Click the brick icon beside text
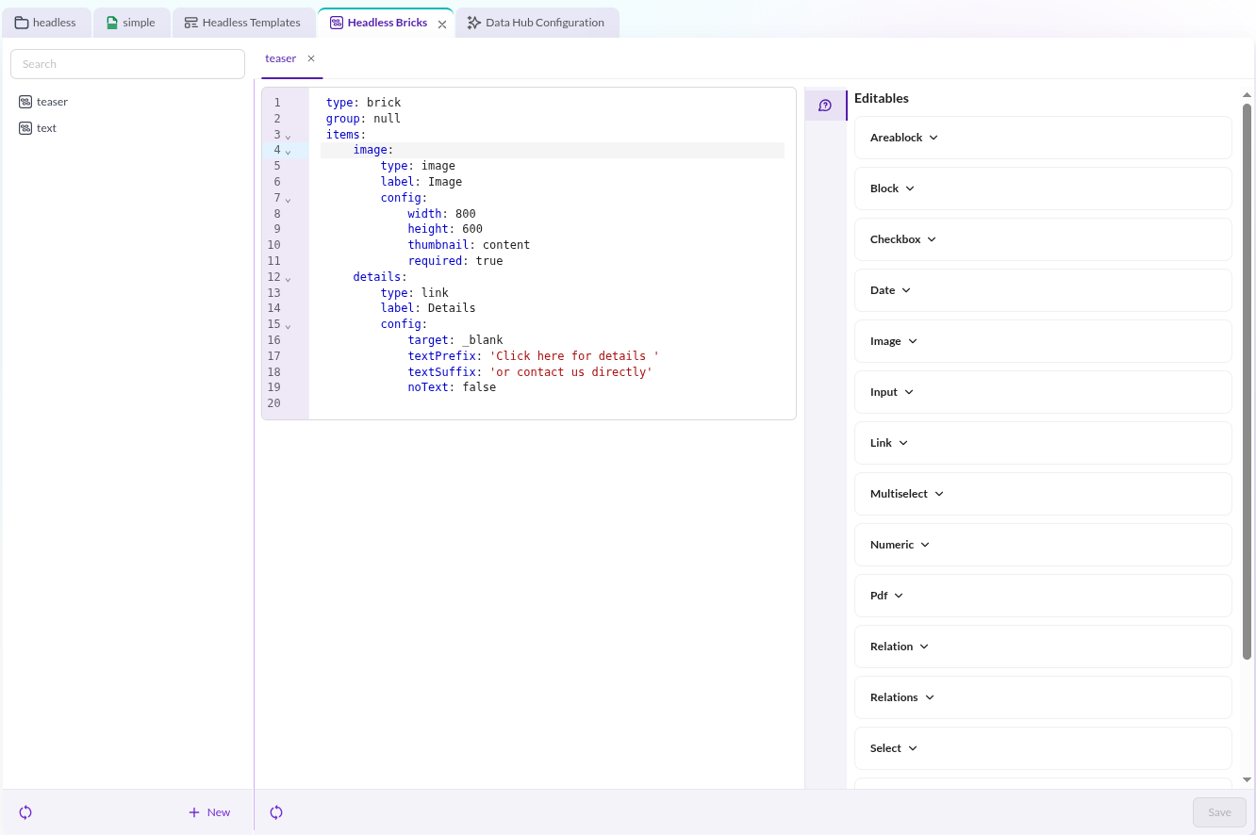This screenshot has width=1256, height=835. pos(25,128)
